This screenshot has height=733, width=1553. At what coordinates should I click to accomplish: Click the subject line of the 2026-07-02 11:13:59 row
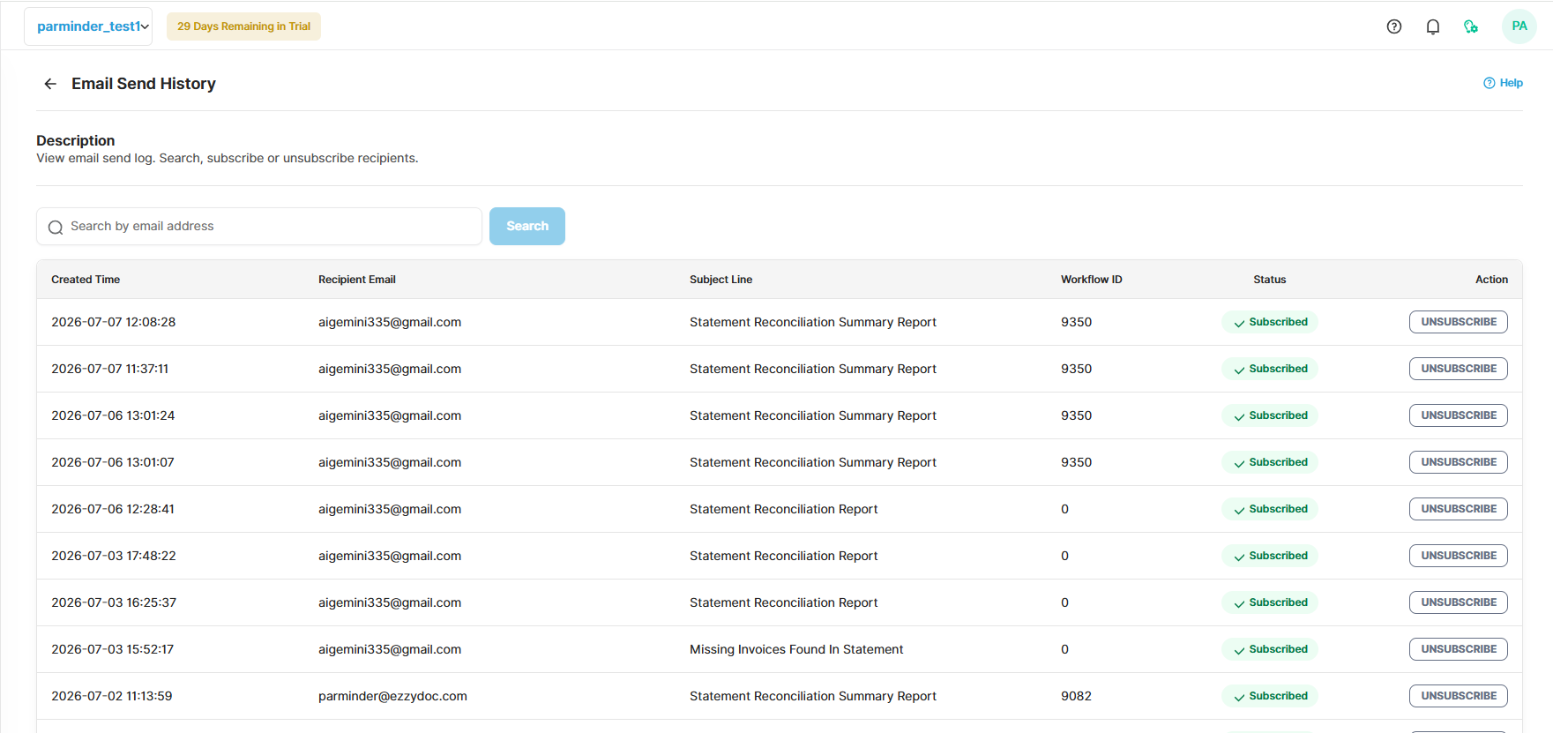(x=813, y=696)
